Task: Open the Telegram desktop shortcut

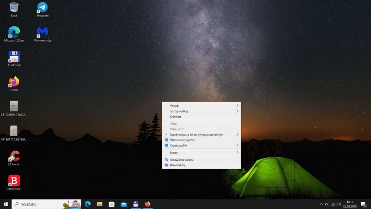Action: tap(42, 8)
